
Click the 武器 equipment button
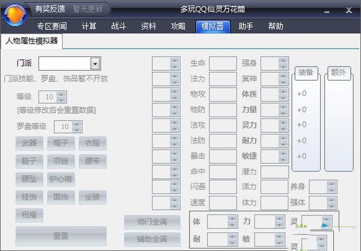[29, 143]
